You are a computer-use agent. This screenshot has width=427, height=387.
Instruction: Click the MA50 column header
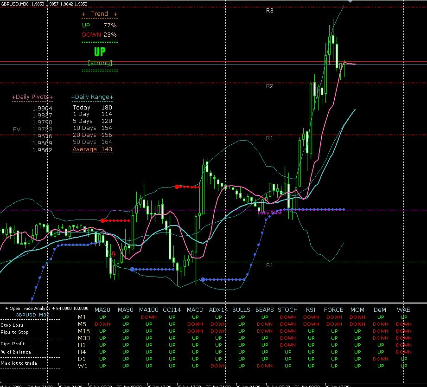pyautogui.click(x=126, y=310)
